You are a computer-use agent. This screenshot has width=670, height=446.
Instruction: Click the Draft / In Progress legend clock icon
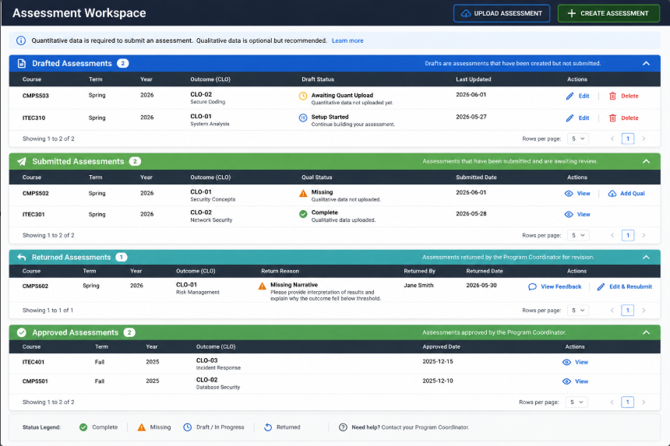(187, 427)
